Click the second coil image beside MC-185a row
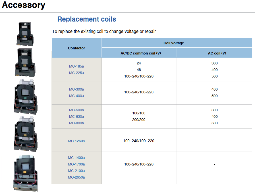Screen dimensions: 255x195 [x=25, y=62]
